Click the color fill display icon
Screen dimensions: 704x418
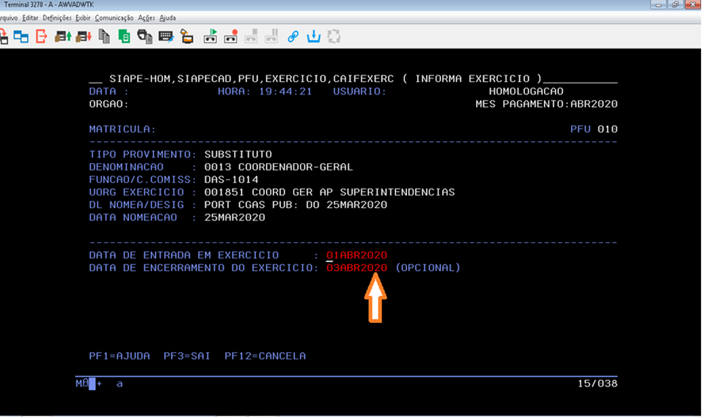(x=187, y=37)
